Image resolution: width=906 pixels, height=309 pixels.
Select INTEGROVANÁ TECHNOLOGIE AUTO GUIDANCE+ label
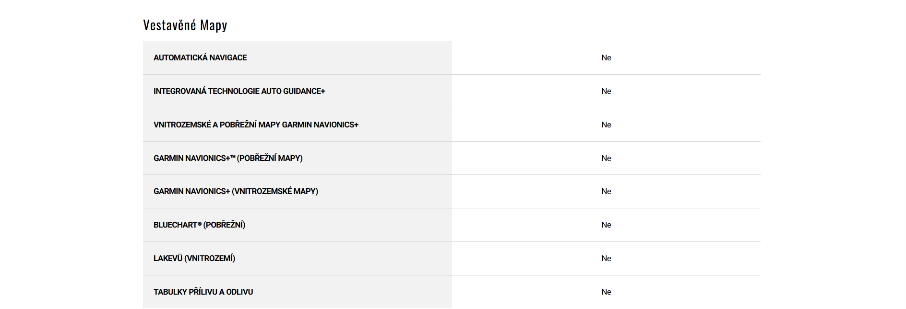(x=239, y=91)
